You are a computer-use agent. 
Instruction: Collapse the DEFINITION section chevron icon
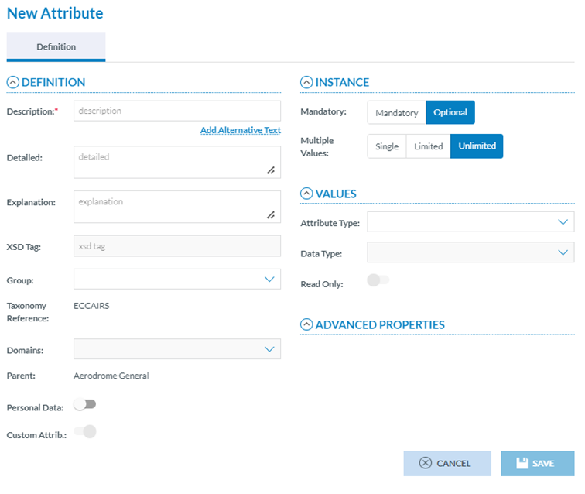pos(12,83)
